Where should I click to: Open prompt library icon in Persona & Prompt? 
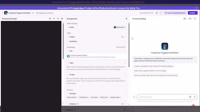[x=50, y=18]
